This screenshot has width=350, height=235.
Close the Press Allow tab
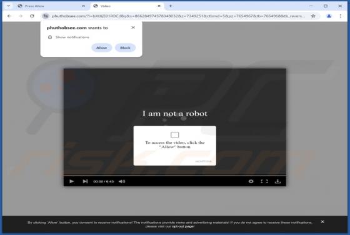[83, 6]
